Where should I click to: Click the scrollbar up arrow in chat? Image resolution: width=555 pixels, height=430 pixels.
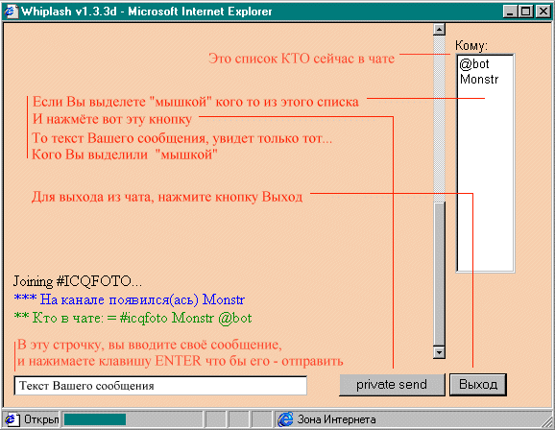(439, 30)
